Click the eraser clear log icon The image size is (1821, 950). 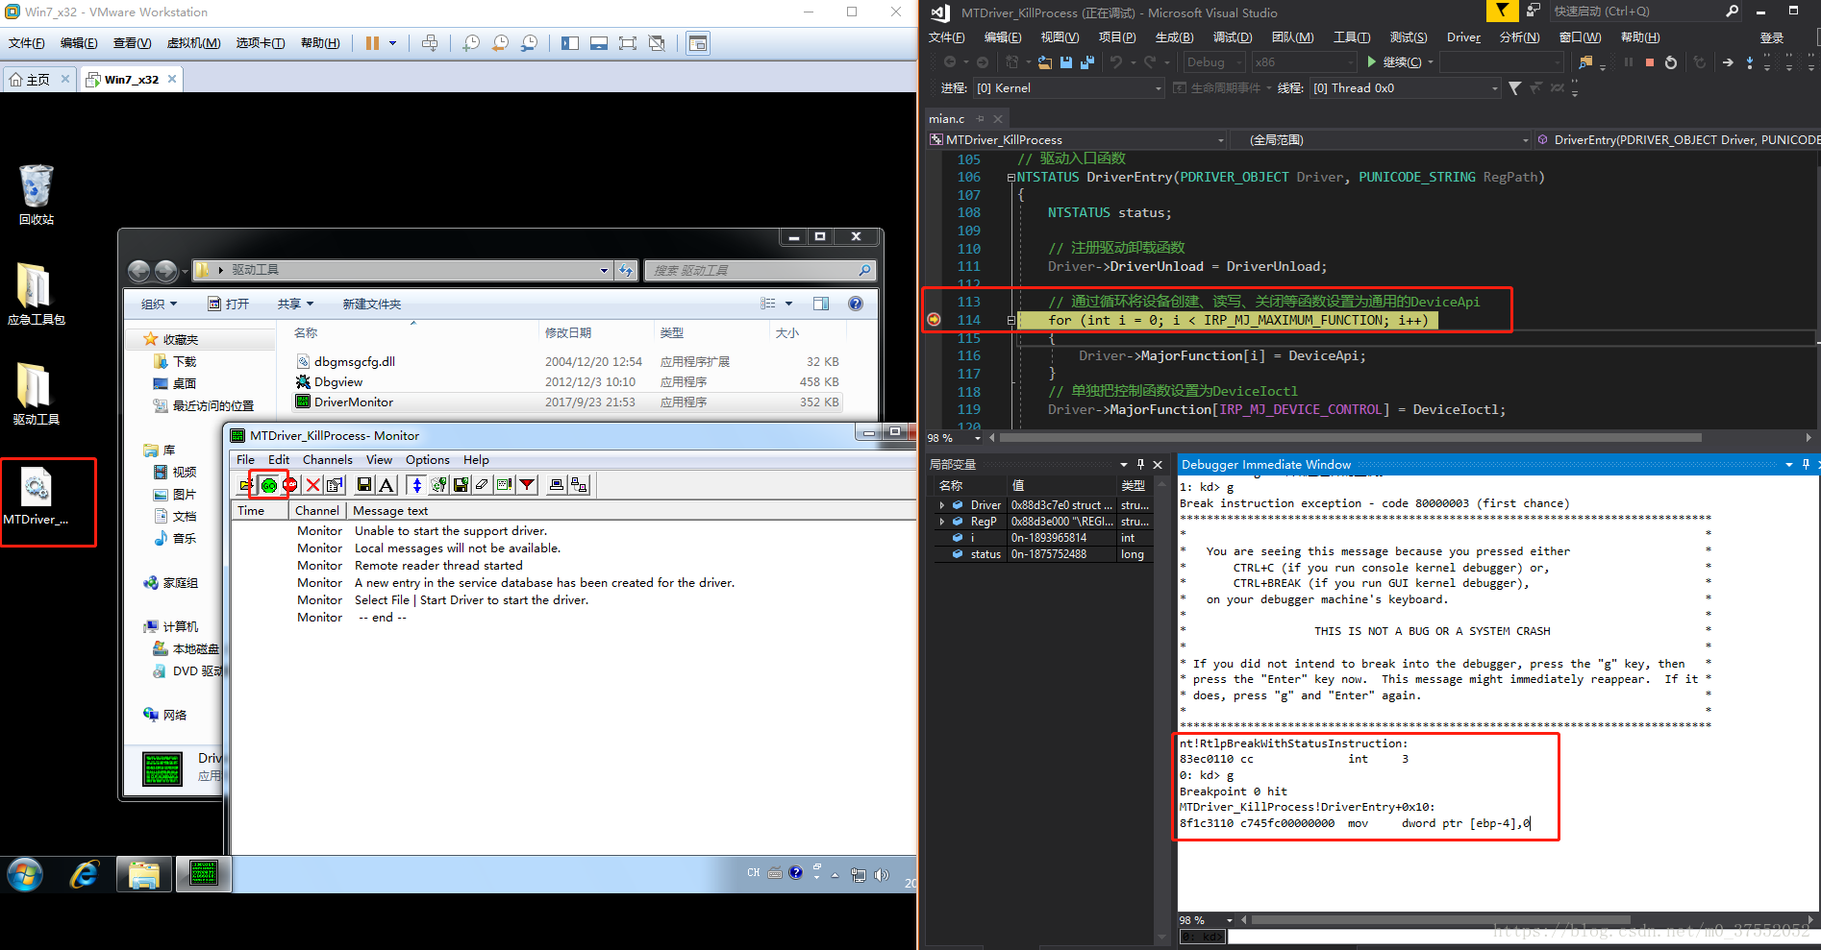tap(483, 485)
